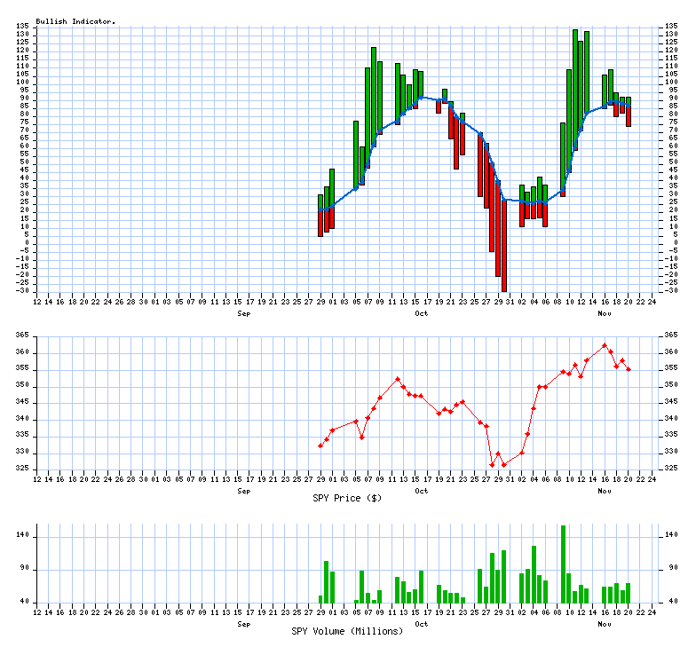The height and width of the screenshot is (647, 696).
Task: Click the last bar in the SPY Volume chart
Action: [629, 593]
